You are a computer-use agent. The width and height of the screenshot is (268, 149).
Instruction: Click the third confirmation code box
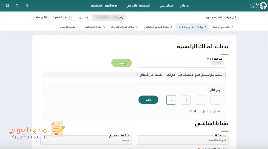coord(186,100)
